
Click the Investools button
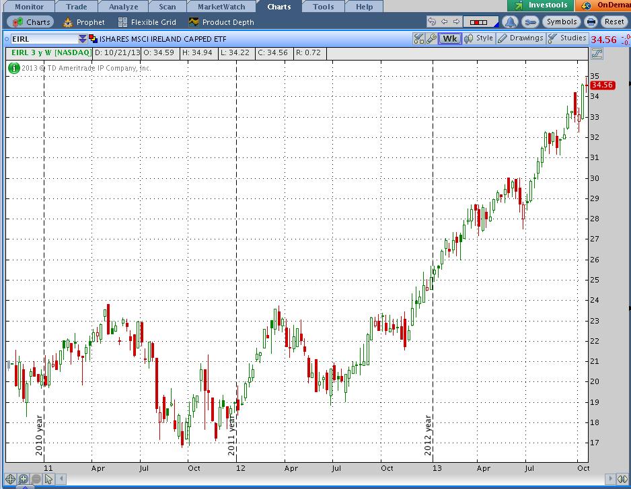(540, 5)
